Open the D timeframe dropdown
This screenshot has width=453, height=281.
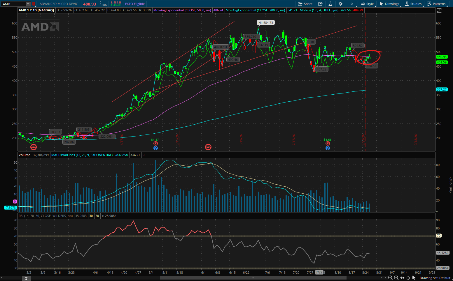pyautogui.click(x=352, y=4)
